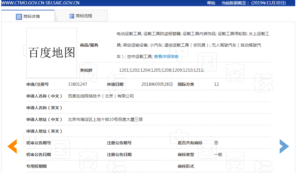Click the 百度地图 trademark image
Screen dimensions: 297x173
pyautogui.click(x=52, y=53)
